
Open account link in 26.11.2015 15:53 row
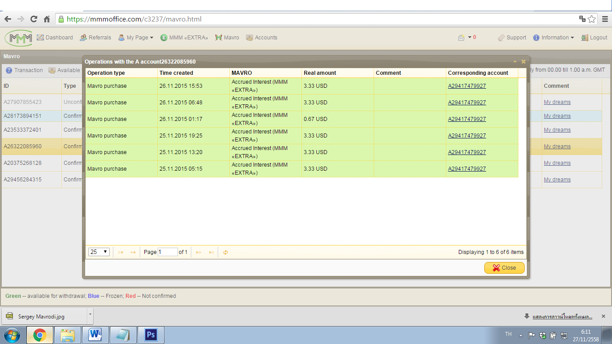467,86
